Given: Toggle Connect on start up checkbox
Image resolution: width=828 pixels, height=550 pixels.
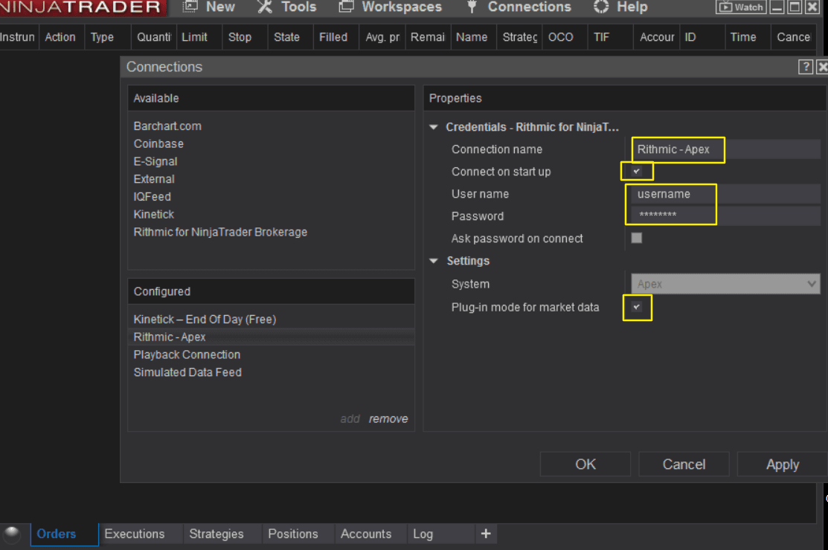Looking at the screenshot, I should click(637, 172).
